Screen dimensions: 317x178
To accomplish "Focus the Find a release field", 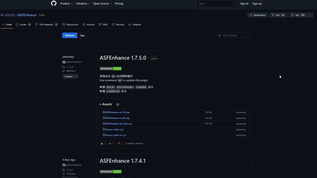I will (234, 36).
